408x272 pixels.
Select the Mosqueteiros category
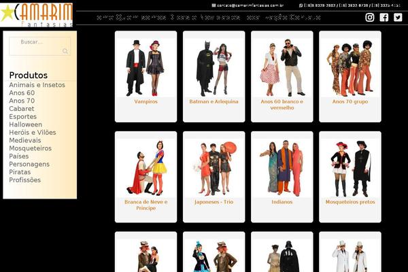click(x=30, y=148)
